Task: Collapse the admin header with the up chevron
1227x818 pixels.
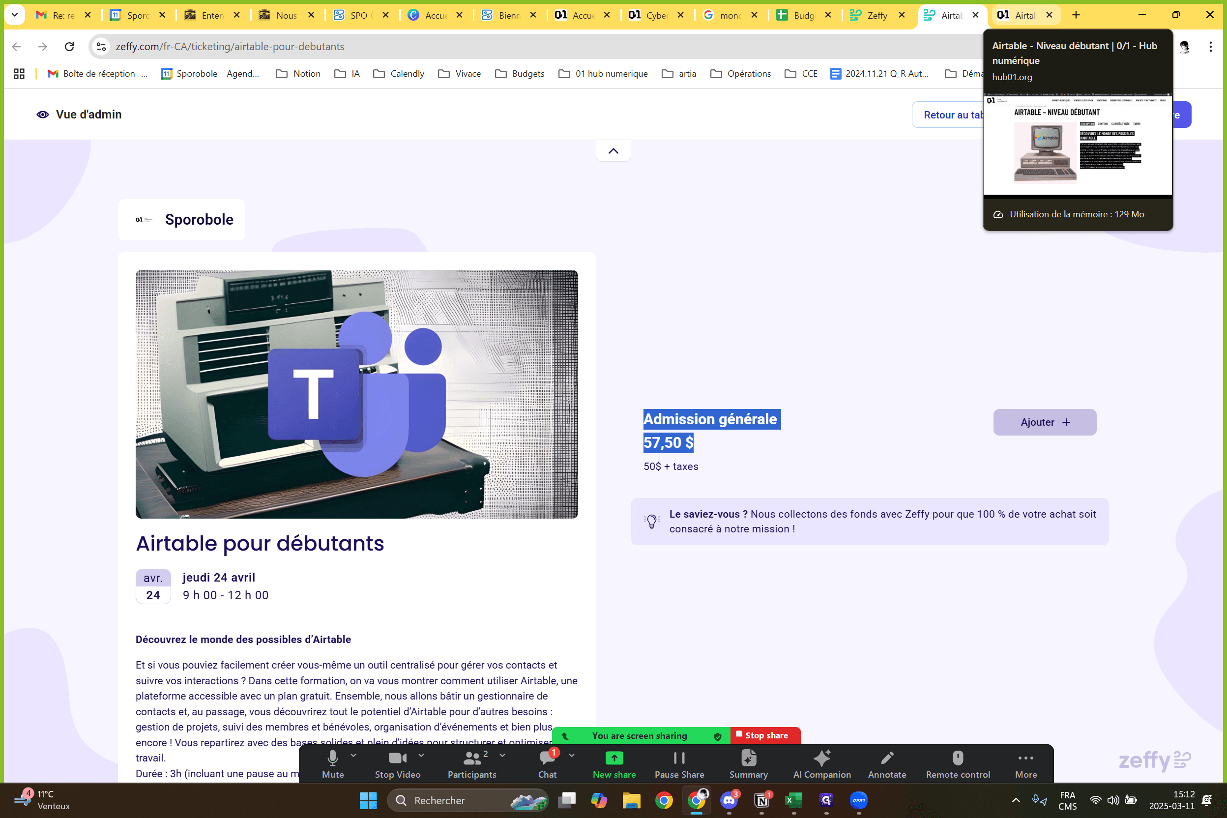Action: (x=613, y=151)
